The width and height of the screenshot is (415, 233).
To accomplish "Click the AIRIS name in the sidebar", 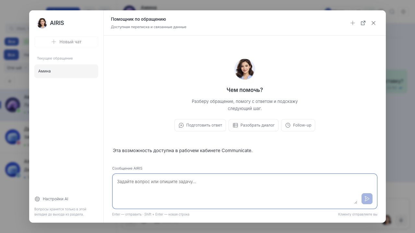I will (x=57, y=23).
